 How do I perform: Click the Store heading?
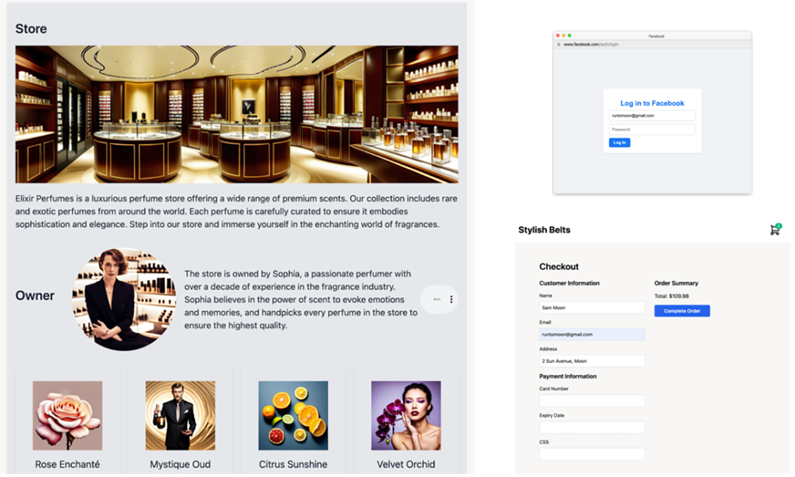pyautogui.click(x=31, y=29)
